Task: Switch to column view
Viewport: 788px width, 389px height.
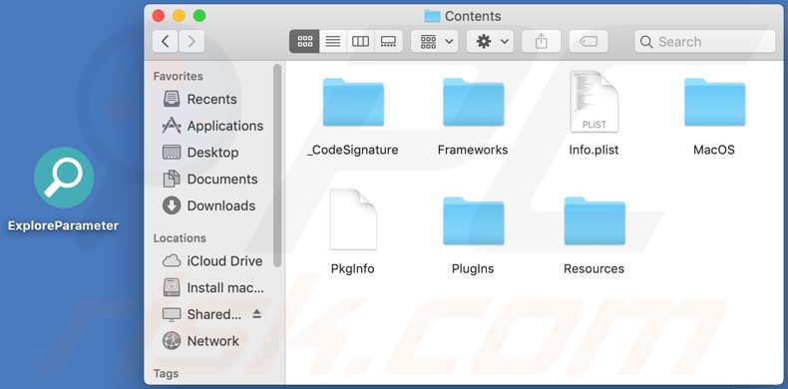Action: tap(360, 41)
